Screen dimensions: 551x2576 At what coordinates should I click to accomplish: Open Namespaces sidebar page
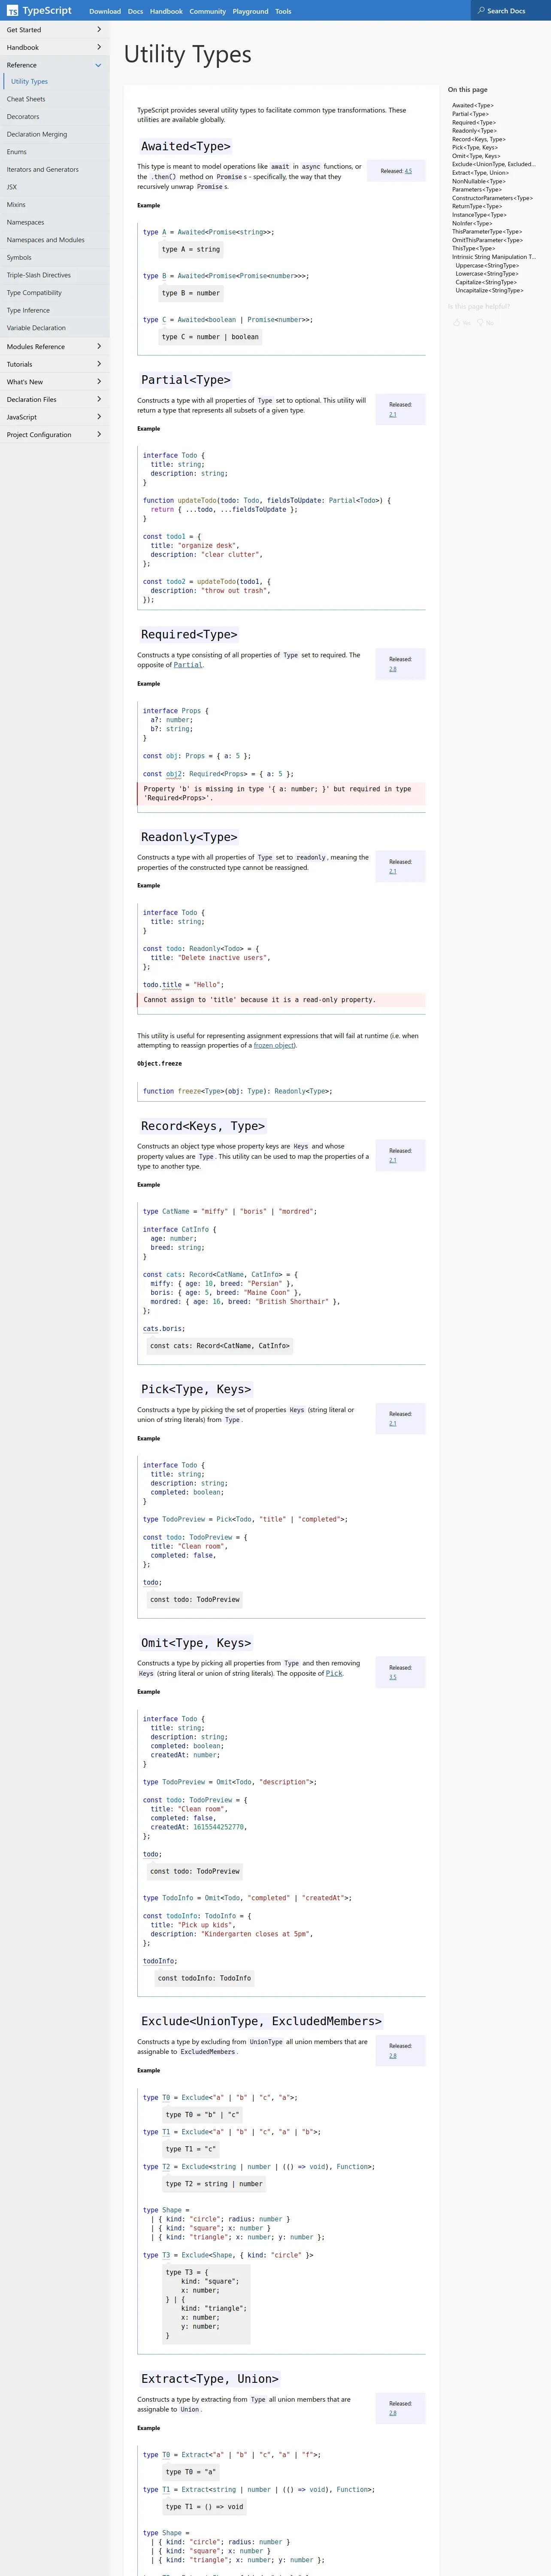coord(54,222)
